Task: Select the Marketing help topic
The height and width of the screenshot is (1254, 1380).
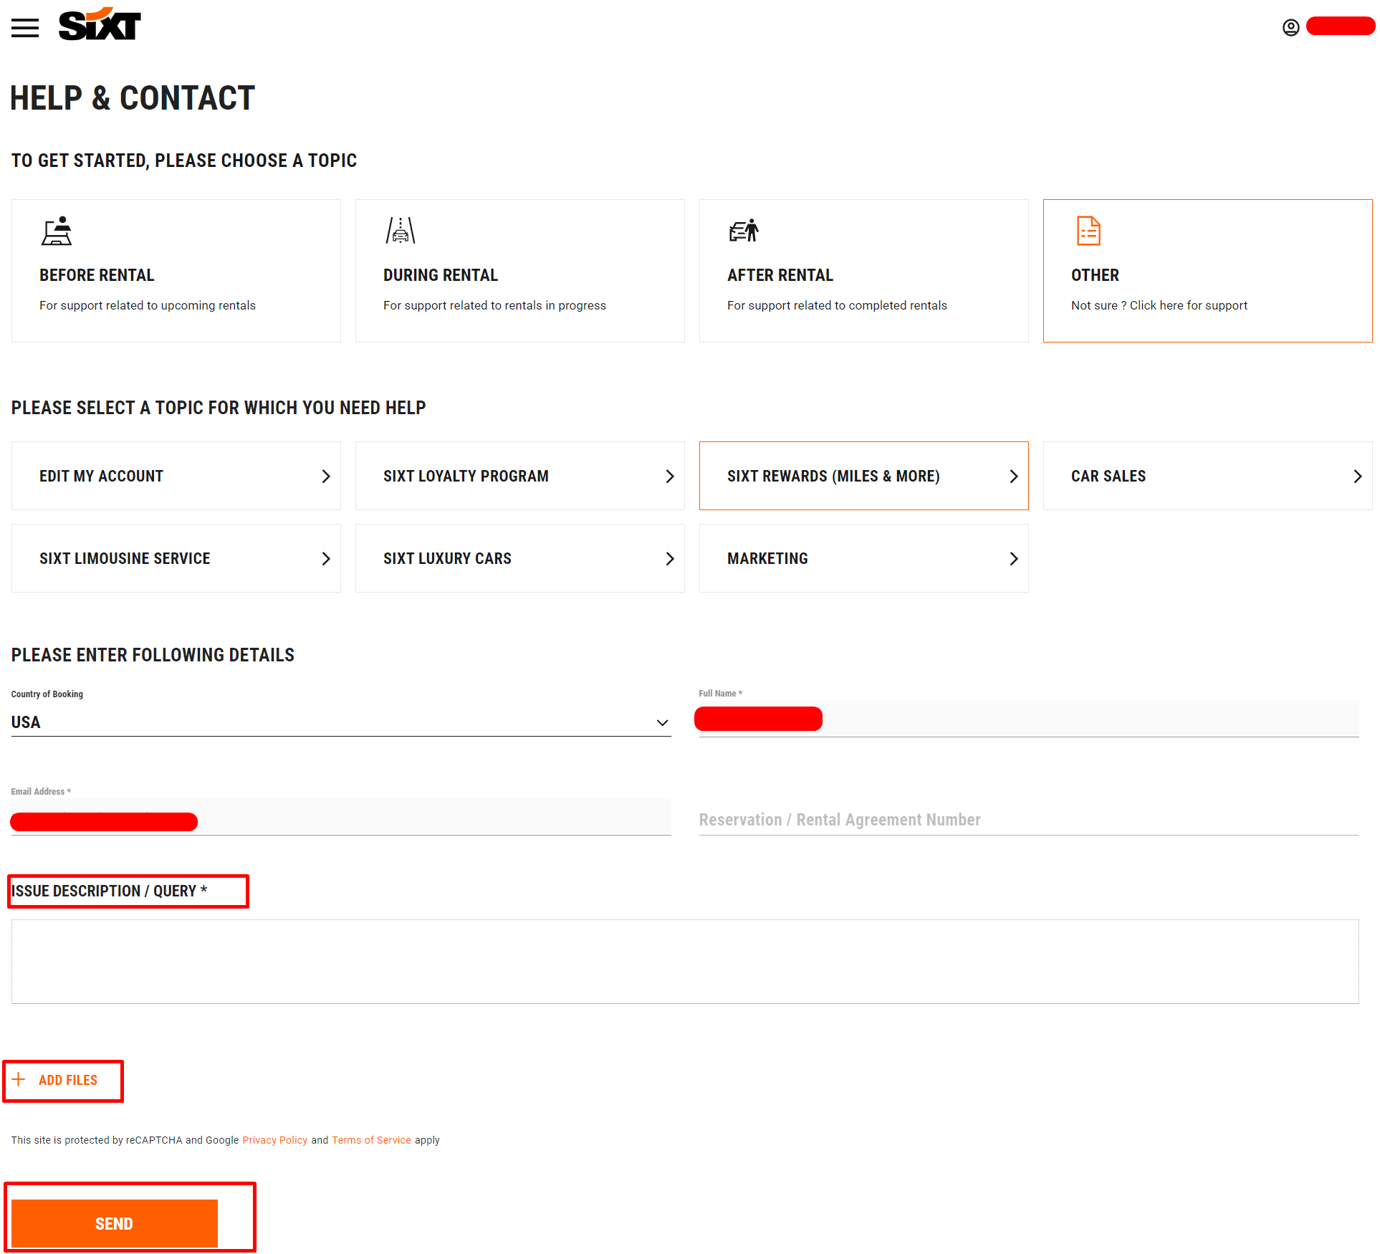Action: click(863, 558)
